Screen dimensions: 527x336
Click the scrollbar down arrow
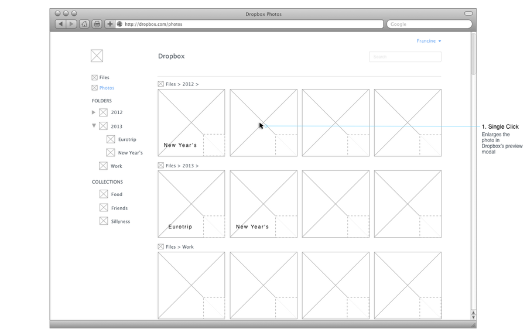[474, 317]
